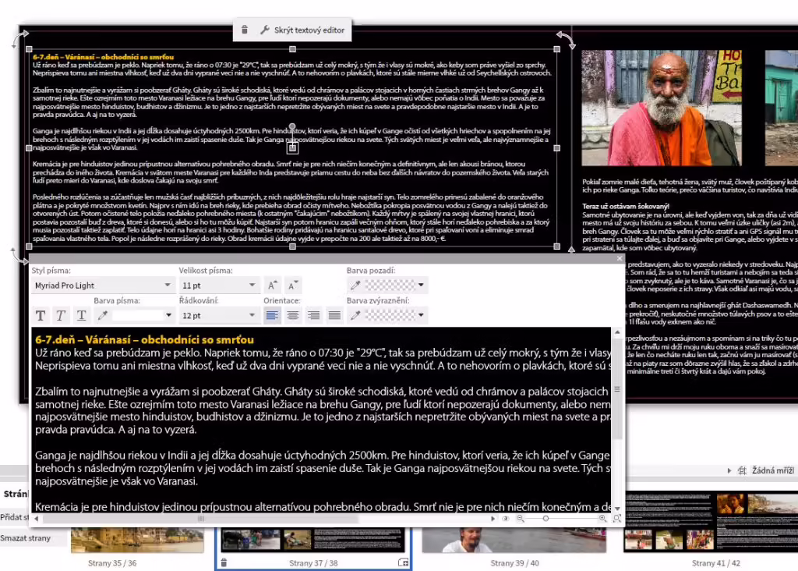798x571 pixels.
Task: Toggle underline text formatting
Action: tap(81, 316)
